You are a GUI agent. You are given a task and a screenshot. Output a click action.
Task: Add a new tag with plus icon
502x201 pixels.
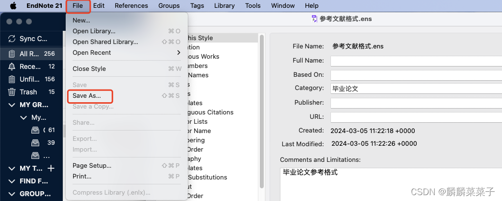pyautogui.click(x=51, y=168)
